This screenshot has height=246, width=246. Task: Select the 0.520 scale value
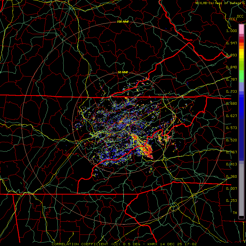click(232, 140)
